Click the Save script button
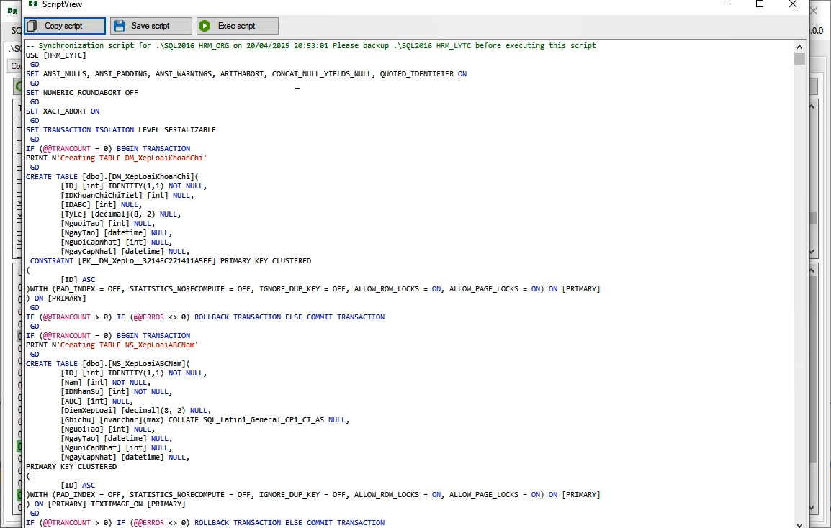The height and width of the screenshot is (528, 831). click(151, 26)
